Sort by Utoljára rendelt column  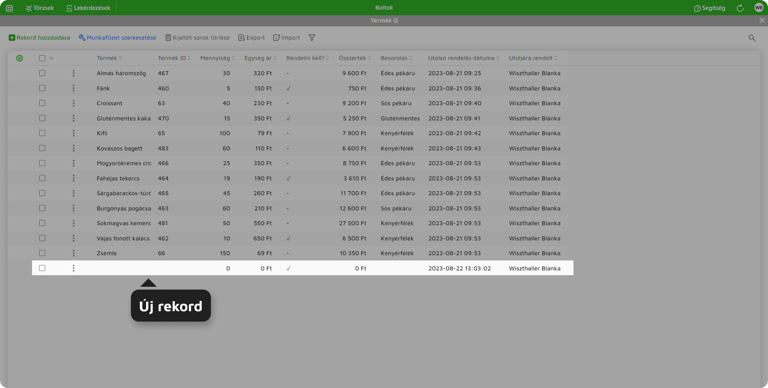click(533, 58)
